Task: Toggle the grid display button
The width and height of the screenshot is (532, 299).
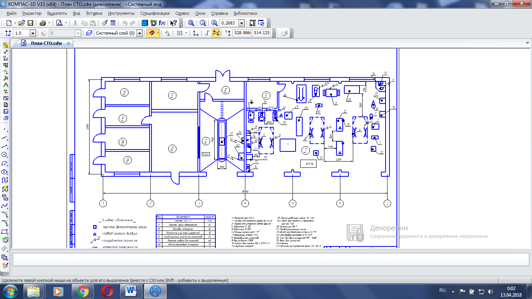Action: [x=180, y=33]
